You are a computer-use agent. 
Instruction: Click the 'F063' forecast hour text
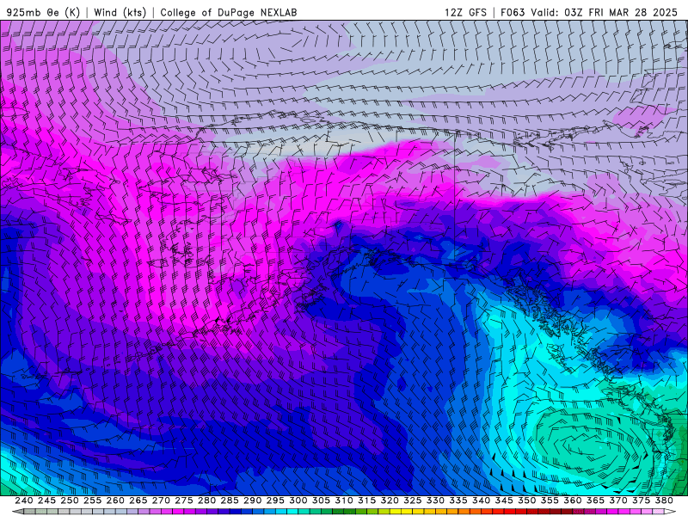[x=513, y=12]
